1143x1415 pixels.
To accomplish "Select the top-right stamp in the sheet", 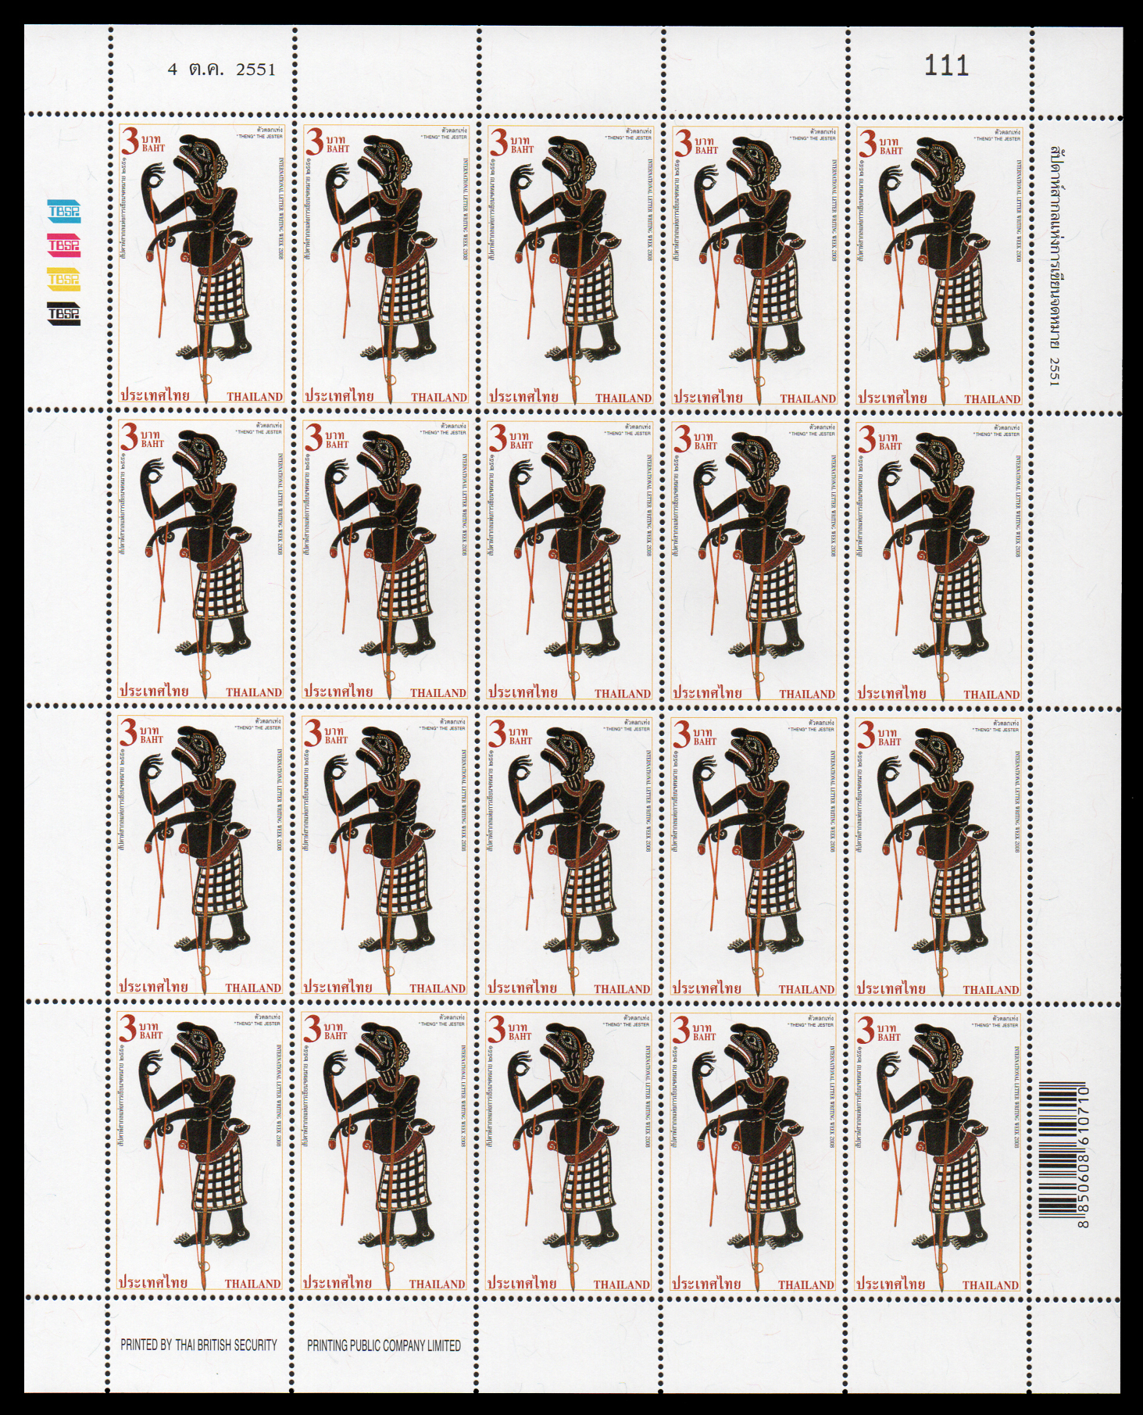I will [x=938, y=265].
